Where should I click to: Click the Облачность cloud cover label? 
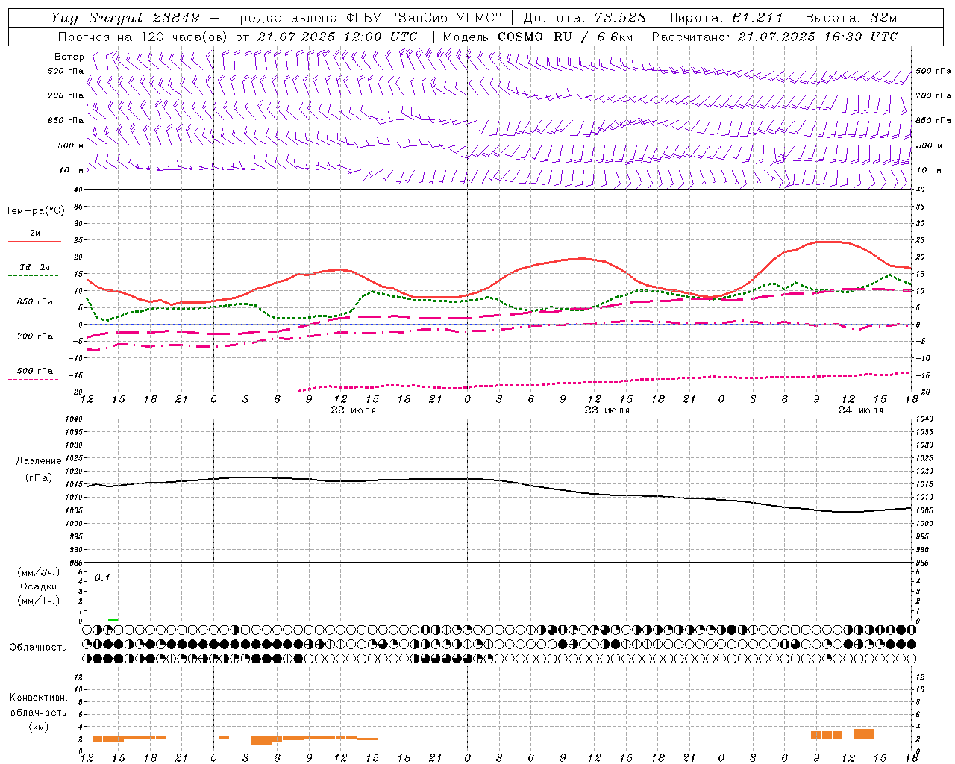(38, 648)
